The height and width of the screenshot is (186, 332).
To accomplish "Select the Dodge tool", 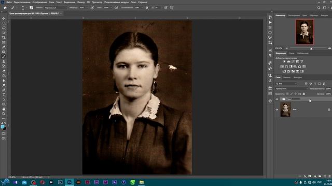I will coord(4,85).
